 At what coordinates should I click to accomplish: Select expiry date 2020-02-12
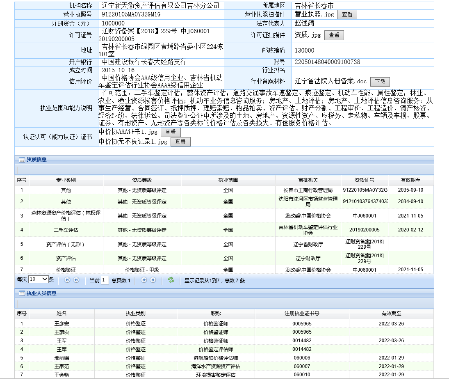click(x=410, y=230)
